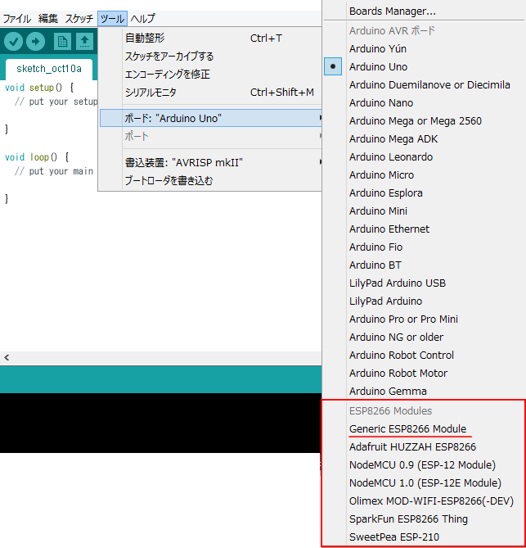Viewport: 526px width, 548px height.
Task: Click the Verify checkmark toolbar icon
Action: (x=13, y=41)
